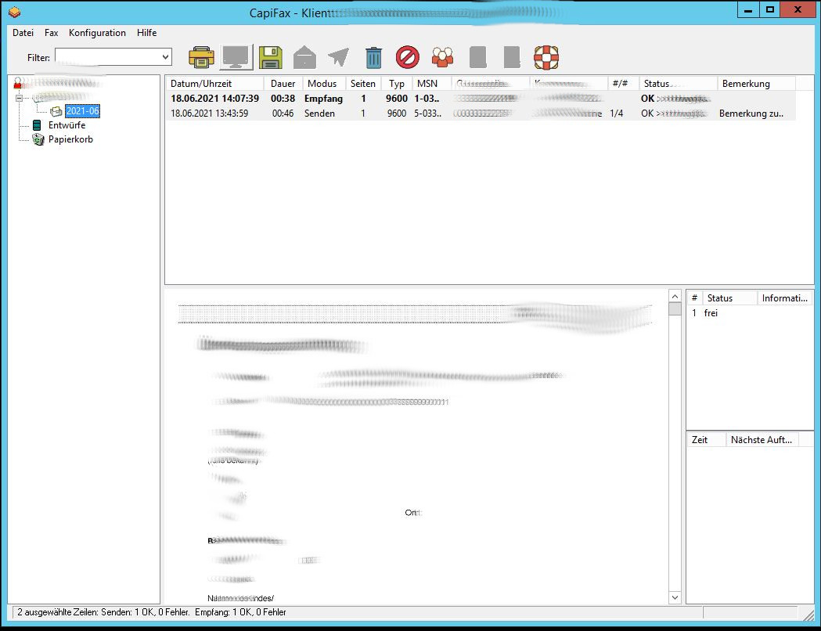Viewport: 821px width, 631px height.
Task: Click the paper plane send icon
Action: click(339, 57)
